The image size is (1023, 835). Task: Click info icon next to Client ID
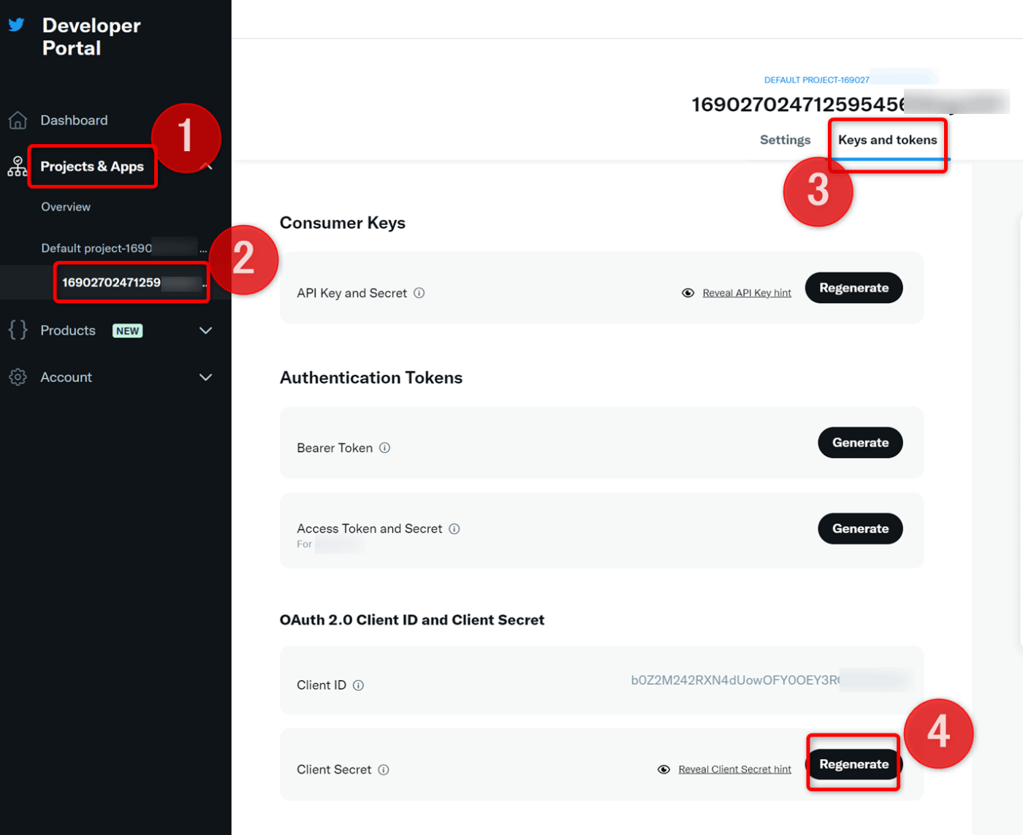click(358, 685)
